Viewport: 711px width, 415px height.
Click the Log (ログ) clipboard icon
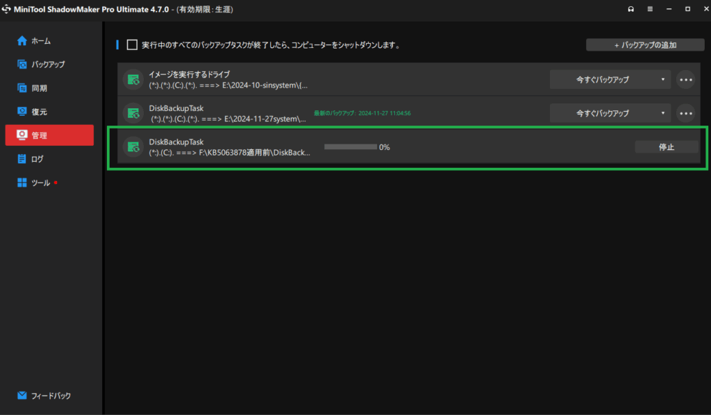coord(22,158)
